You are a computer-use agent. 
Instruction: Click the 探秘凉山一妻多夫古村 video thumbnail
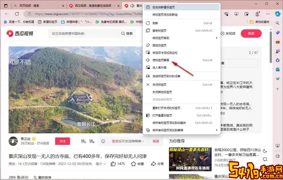click(x=190, y=159)
